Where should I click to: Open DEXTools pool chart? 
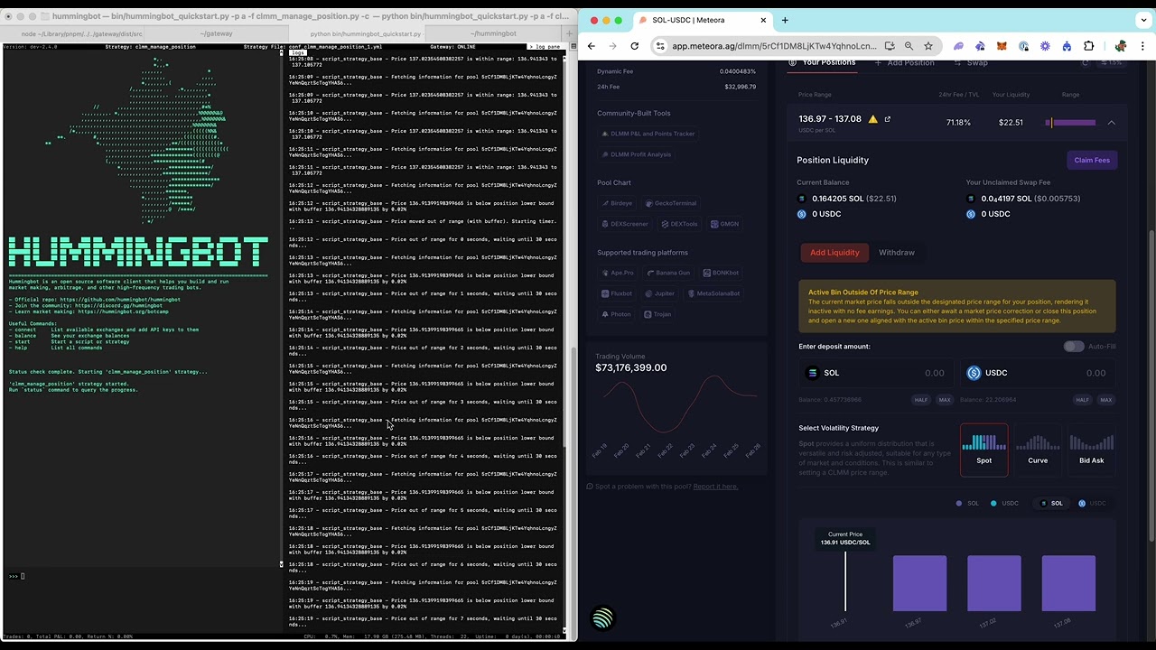pyautogui.click(x=679, y=224)
